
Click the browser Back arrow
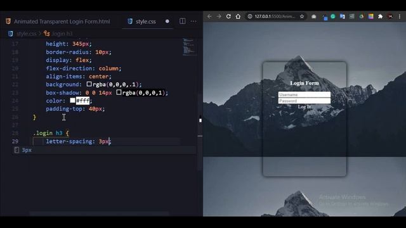[209, 16]
